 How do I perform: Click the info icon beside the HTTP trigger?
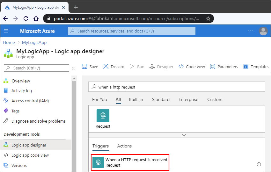pos(259,164)
